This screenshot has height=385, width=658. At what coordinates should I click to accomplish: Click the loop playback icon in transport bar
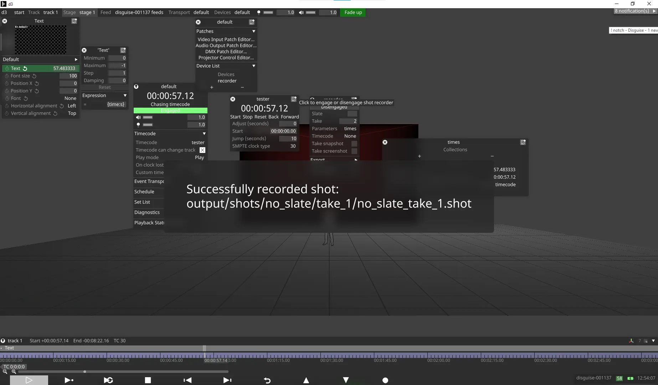108,380
